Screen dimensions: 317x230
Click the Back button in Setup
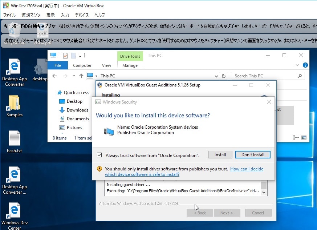click(200, 213)
